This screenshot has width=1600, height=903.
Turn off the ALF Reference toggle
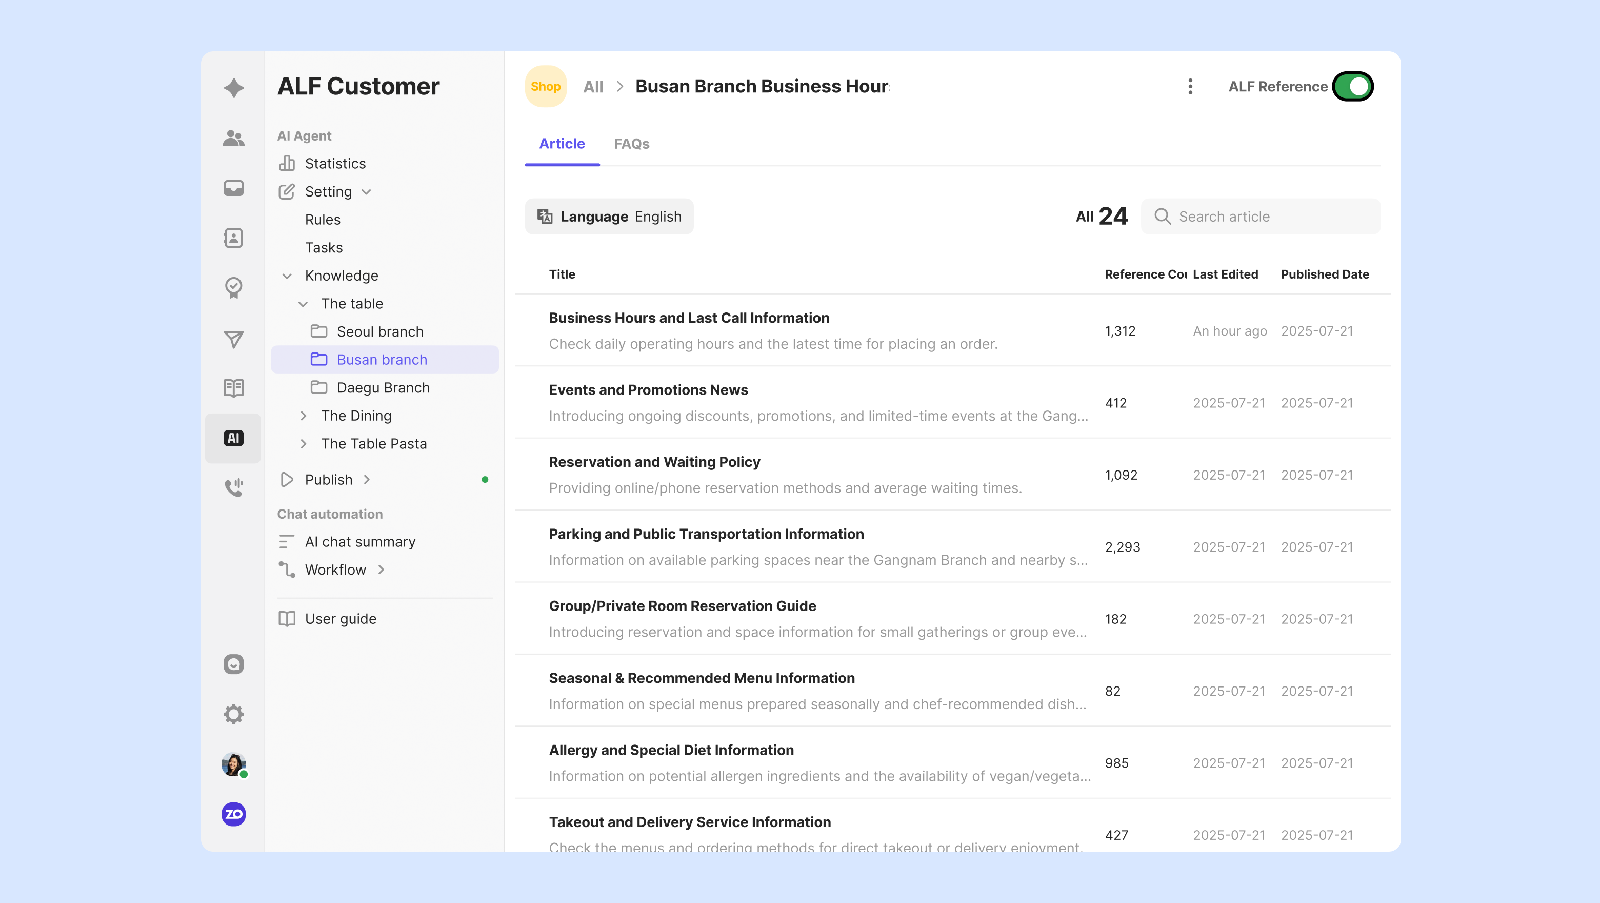click(1353, 86)
